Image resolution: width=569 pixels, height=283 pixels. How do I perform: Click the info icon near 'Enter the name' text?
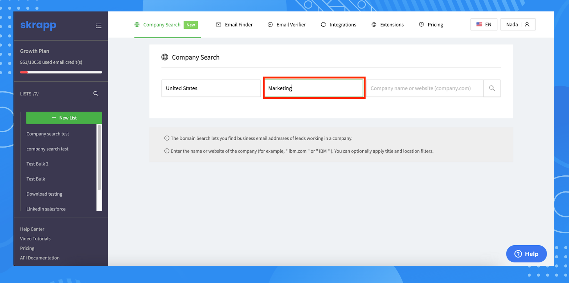(166, 151)
